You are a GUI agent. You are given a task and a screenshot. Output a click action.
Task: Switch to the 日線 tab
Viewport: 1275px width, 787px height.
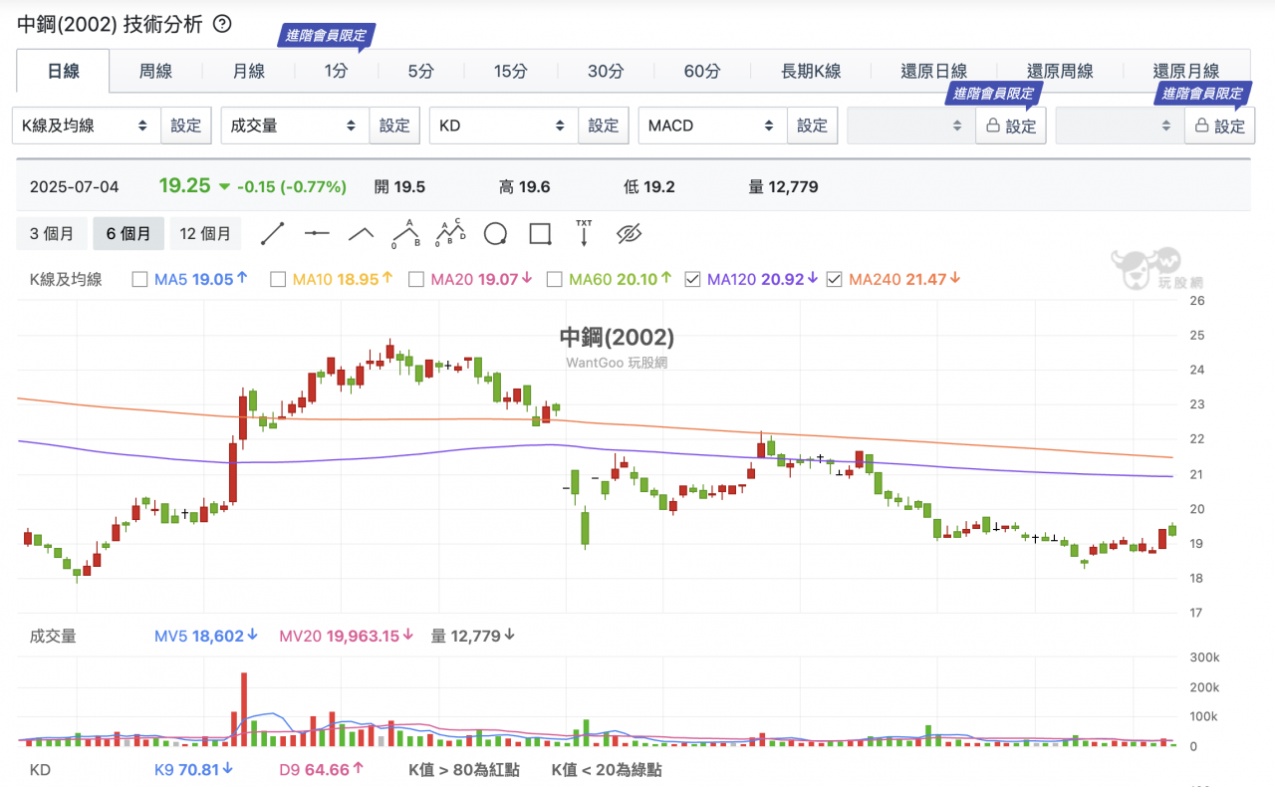(64, 71)
